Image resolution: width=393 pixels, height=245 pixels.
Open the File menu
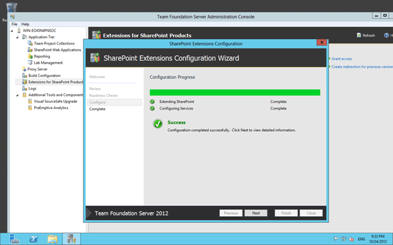[x=14, y=24]
